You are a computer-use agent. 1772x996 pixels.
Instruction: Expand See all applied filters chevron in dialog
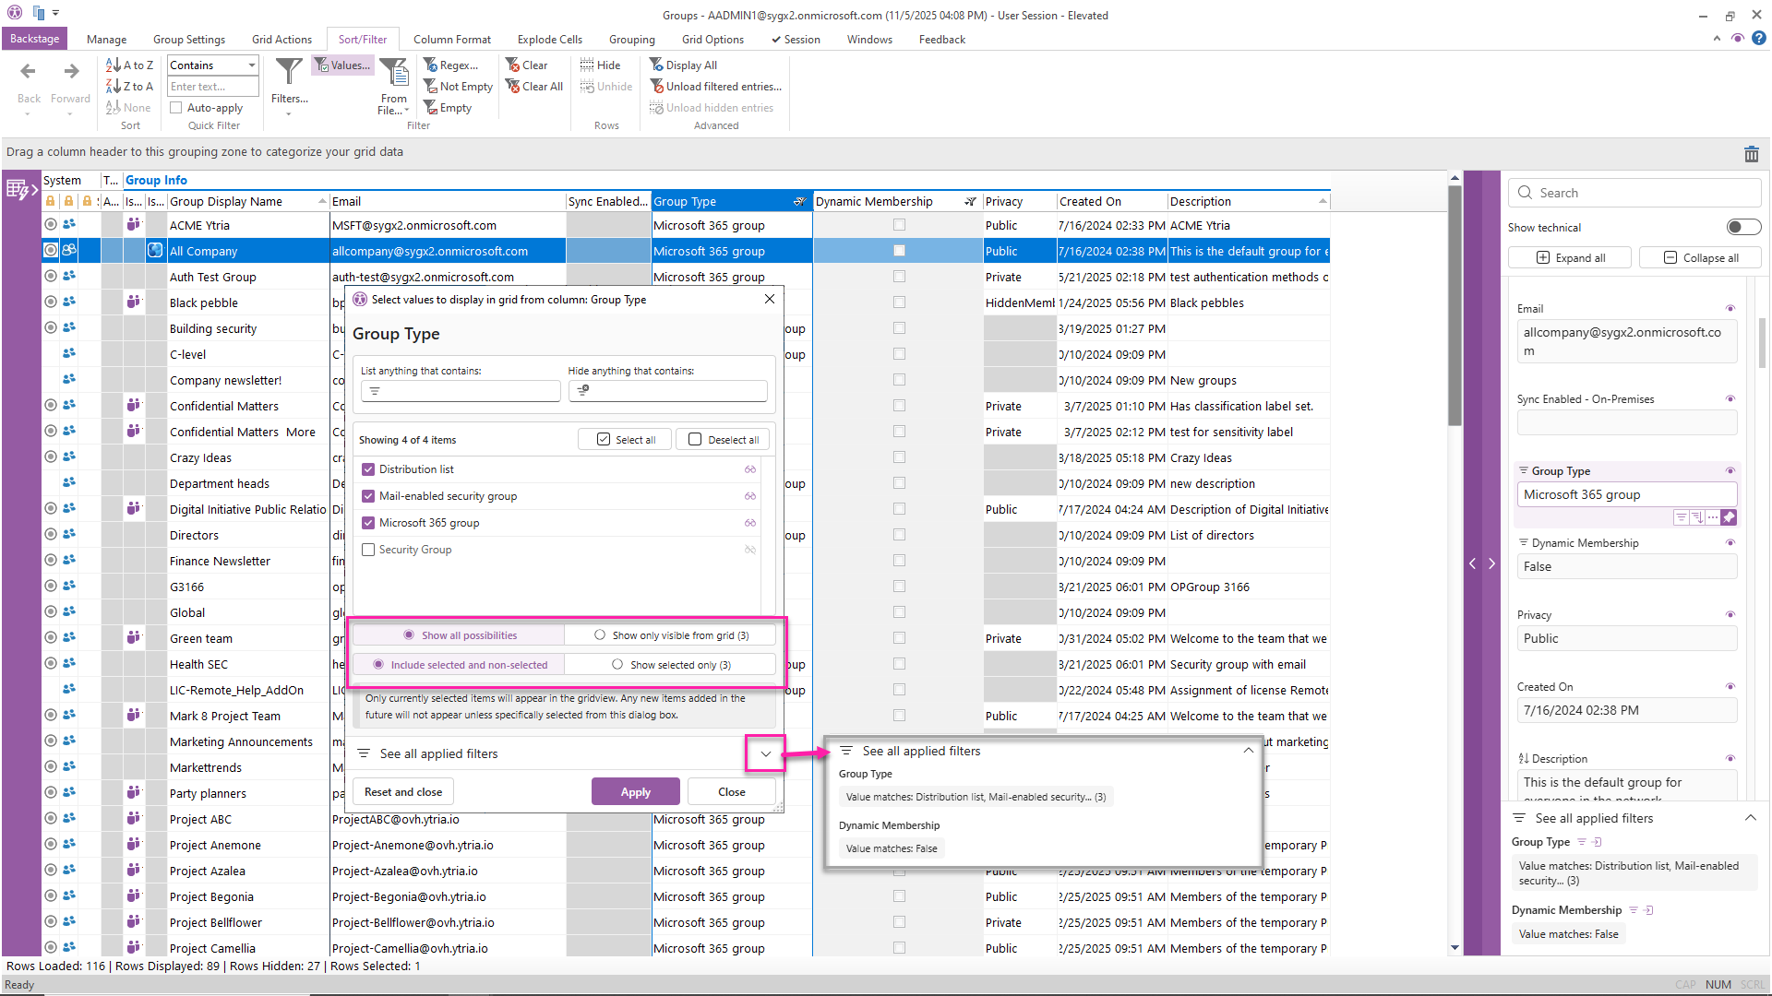(765, 753)
